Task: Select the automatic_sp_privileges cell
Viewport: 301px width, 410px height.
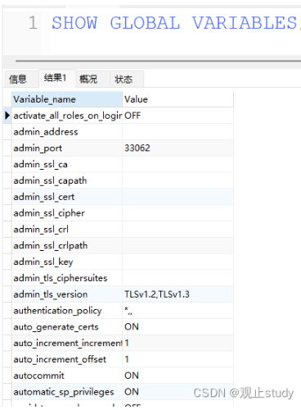Action: click(x=67, y=392)
